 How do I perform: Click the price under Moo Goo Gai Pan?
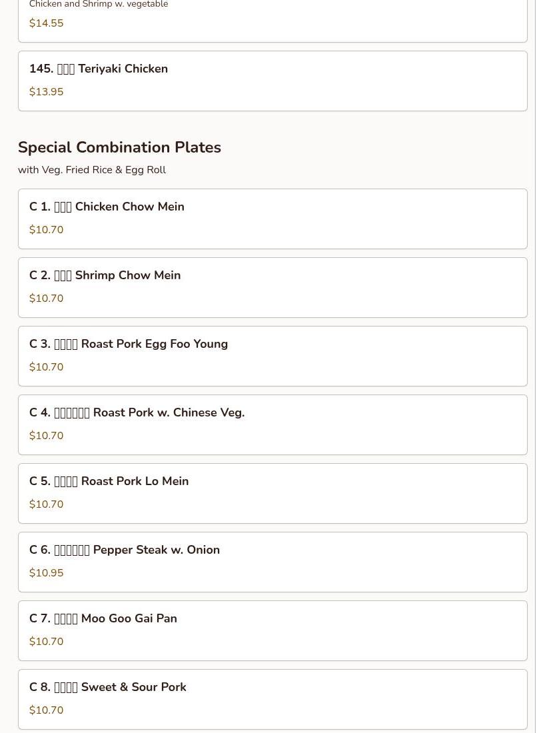tap(47, 642)
